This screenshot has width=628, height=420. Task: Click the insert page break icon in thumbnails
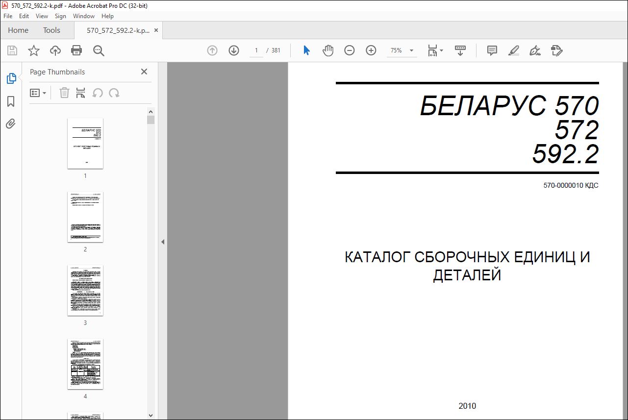[x=81, y=93]
